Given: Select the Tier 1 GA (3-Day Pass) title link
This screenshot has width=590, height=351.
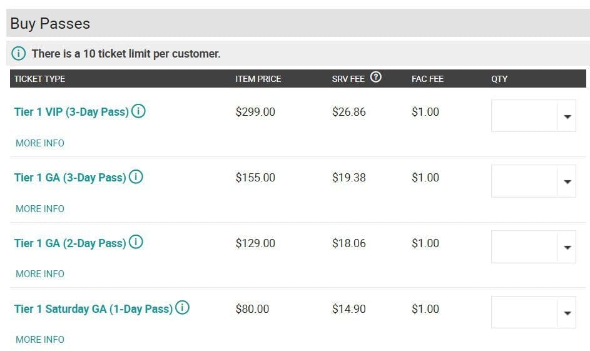Looking at the screenshot, I should click(x=70, y=178).
